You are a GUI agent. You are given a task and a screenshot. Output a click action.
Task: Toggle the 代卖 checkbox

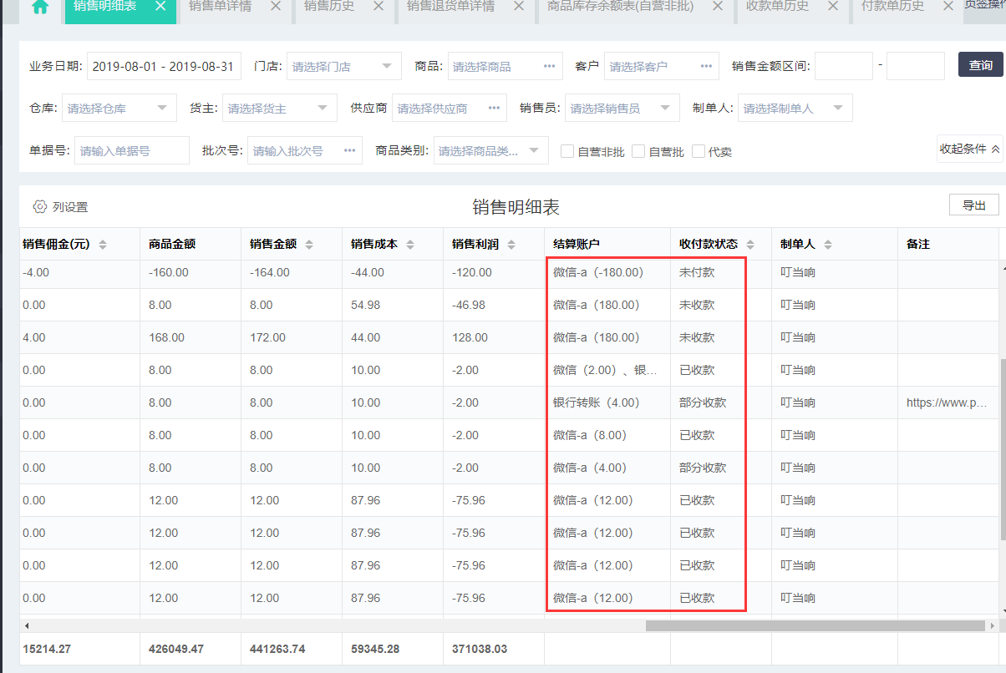(699, 151)
